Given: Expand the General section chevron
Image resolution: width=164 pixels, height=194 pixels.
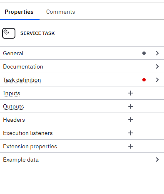Looking at the screenshot, I should [x=157, y=53].
